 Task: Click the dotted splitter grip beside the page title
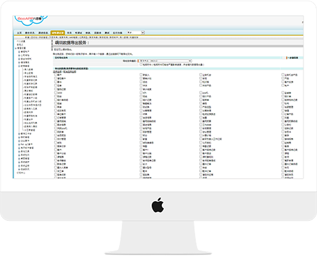52,45
